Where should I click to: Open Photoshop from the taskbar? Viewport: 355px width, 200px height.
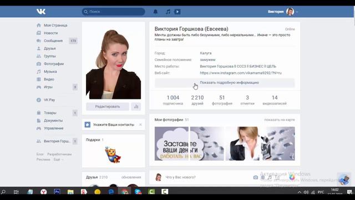pyautogui.click(x=57, y=192)
